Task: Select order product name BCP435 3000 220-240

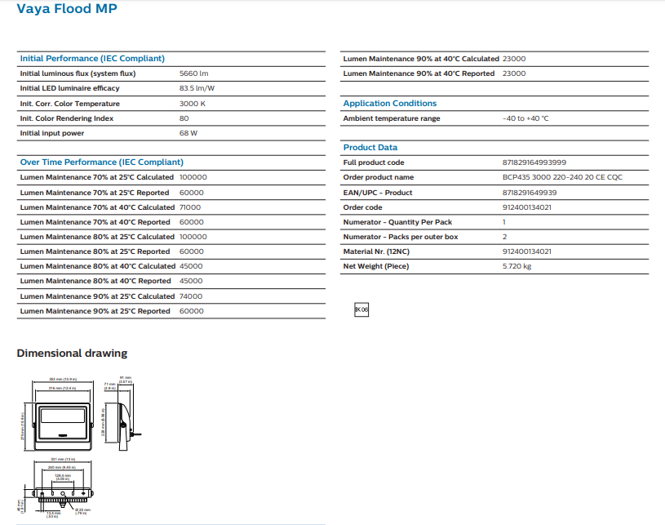Action: pos(562,177)
